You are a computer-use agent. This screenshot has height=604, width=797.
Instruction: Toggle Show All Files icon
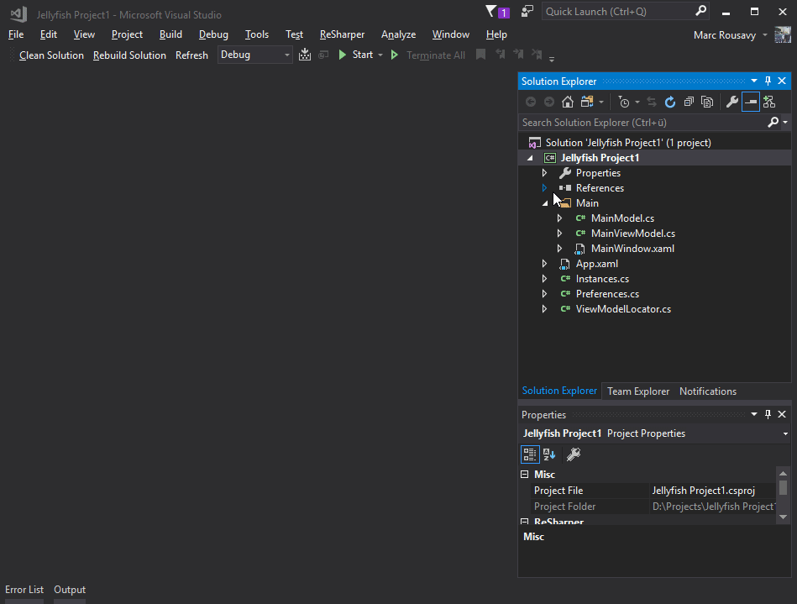(707, 102)
